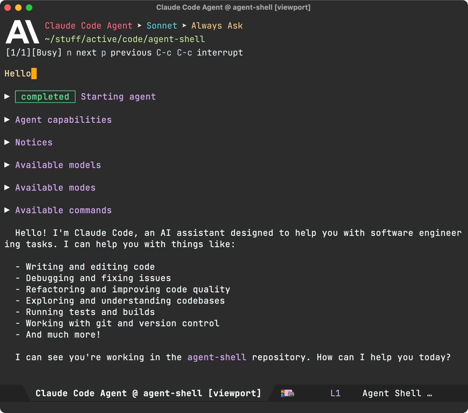The width and height of the screenshot is (468, 413).
Task: Change the Always Ask permission mode
Action: [x=217, y=25]
